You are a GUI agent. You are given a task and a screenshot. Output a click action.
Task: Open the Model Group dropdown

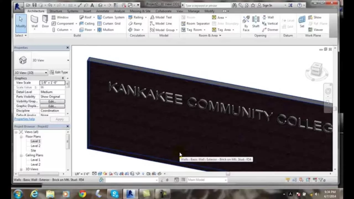tap(176, 30)
